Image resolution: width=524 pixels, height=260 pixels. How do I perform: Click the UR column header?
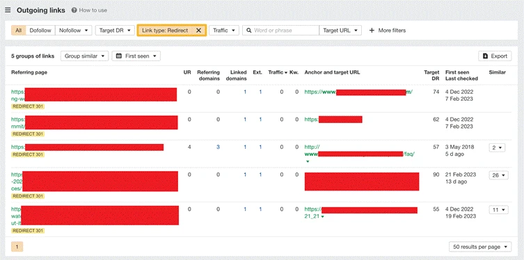point(187,72)
